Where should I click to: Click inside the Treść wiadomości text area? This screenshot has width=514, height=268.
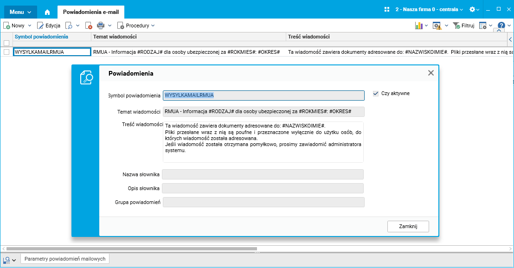(x=263, y=142)
